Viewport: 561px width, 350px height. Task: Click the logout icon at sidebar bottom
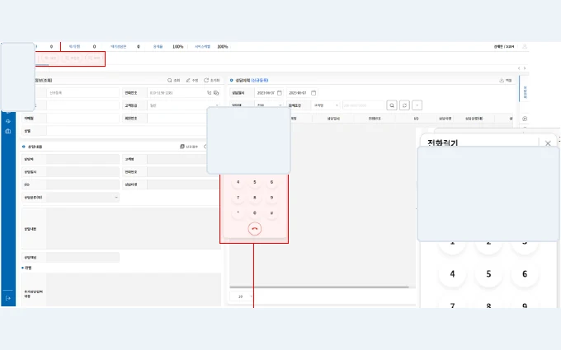pyautogui.click(x=8, y=298)
